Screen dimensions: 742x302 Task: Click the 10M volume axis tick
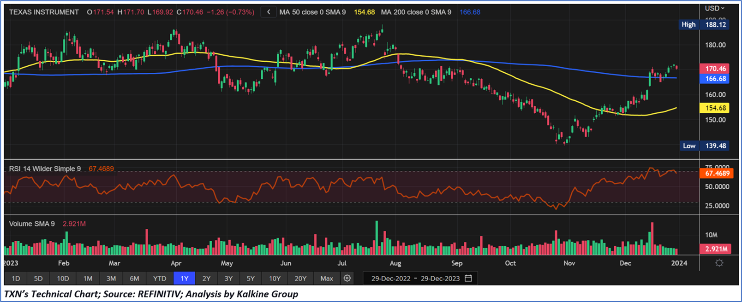[x=711, y=235]
